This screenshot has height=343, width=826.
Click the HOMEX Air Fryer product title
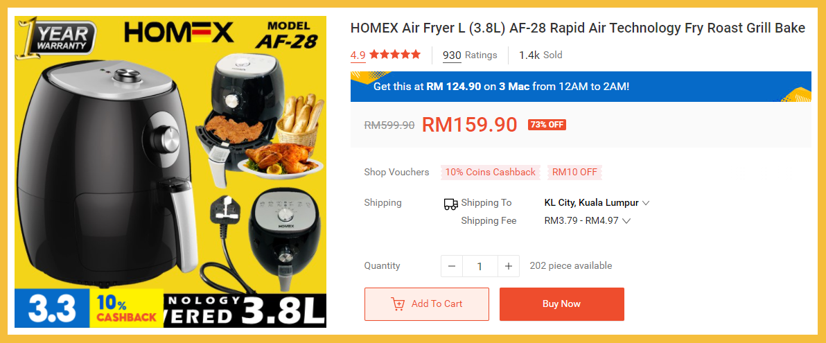coord(578,28)
